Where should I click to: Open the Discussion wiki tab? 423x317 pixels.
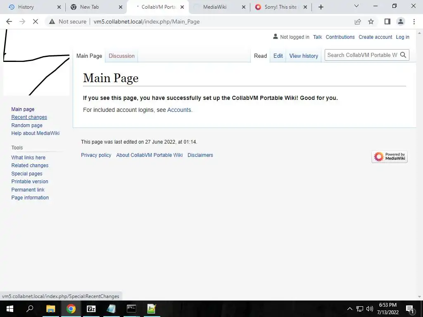pos(121,56)
